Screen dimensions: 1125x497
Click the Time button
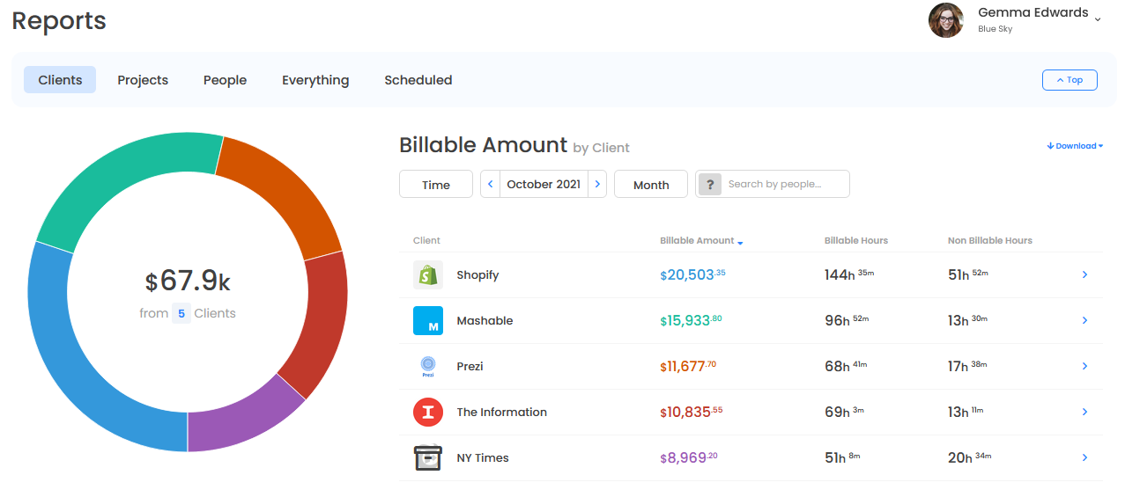(436, 185)
